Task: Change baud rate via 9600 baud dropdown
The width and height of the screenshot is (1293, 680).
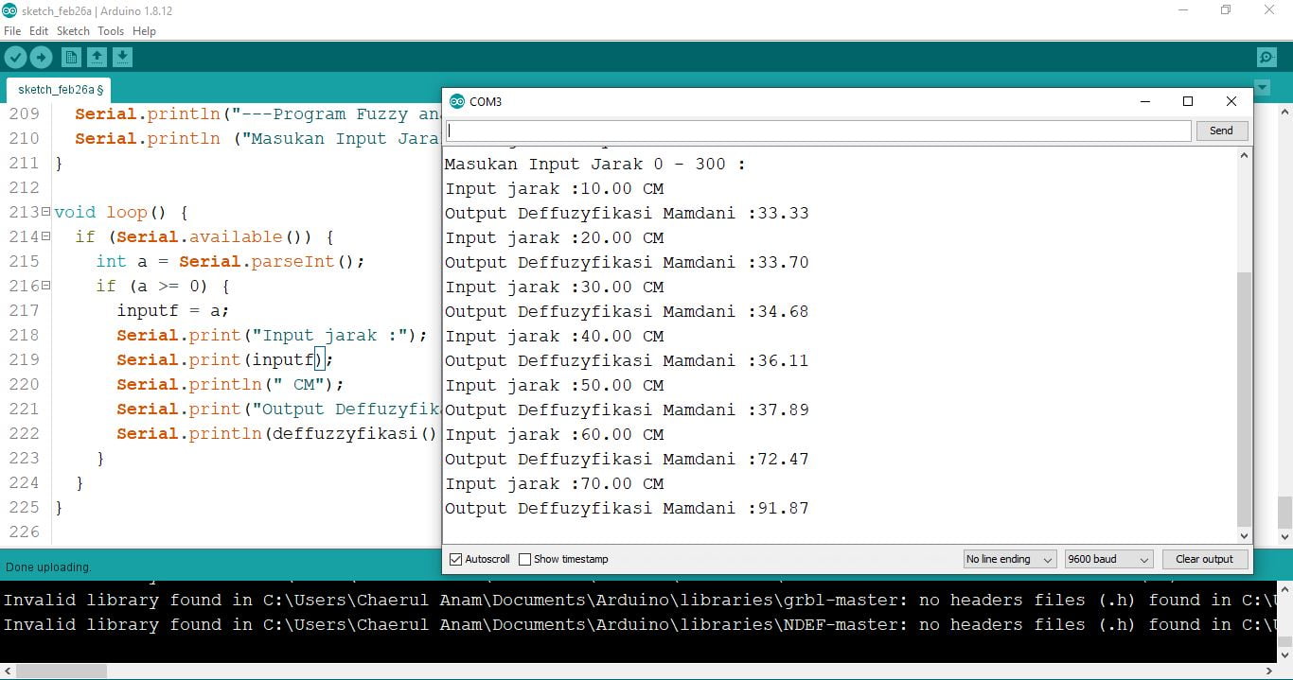Action: pos(1107,559)
